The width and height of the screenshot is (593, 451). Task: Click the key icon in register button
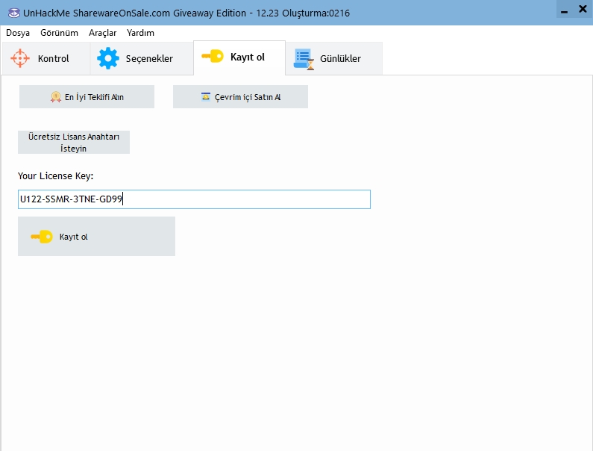tap(42, 237)
